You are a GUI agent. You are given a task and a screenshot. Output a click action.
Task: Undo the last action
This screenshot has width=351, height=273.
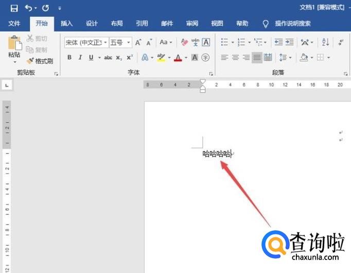[x=28, y=8]
